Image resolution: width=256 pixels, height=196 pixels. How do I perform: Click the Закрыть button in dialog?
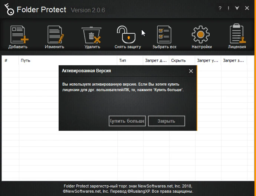click(x=167, y=121)
